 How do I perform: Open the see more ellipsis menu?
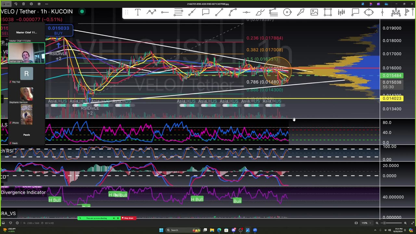[47, 4]
